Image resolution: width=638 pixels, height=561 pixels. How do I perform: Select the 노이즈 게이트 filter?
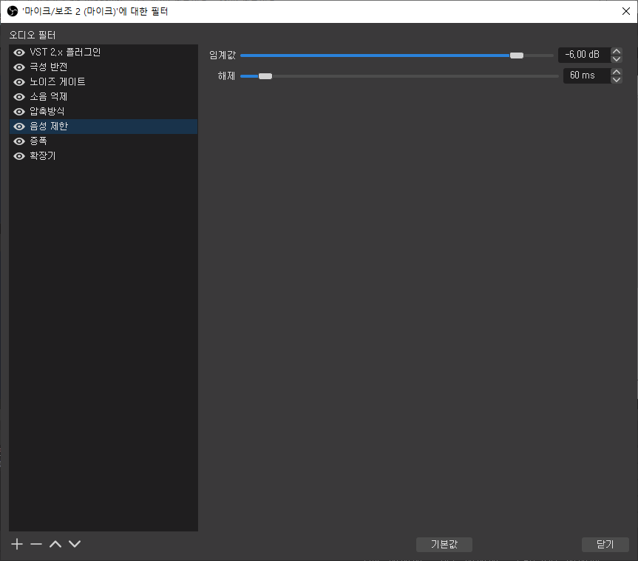103,82
